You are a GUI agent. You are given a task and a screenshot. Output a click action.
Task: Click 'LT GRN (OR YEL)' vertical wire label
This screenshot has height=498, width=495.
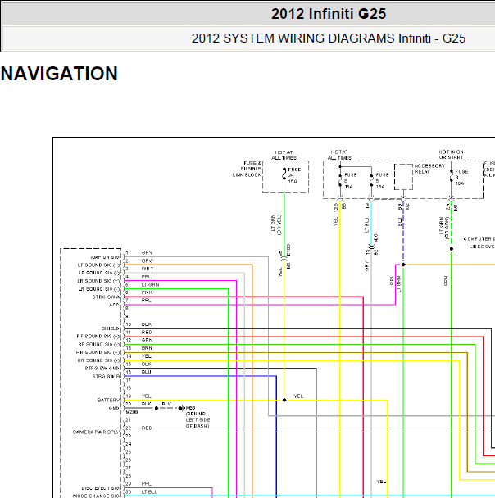(x=276, y=224)
